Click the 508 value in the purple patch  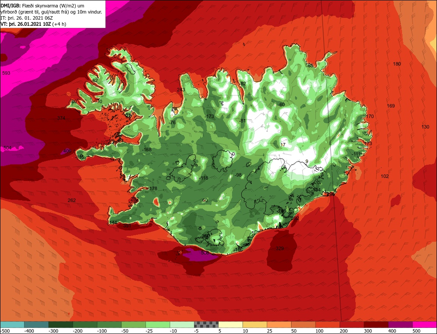click(x=205, y=253)
